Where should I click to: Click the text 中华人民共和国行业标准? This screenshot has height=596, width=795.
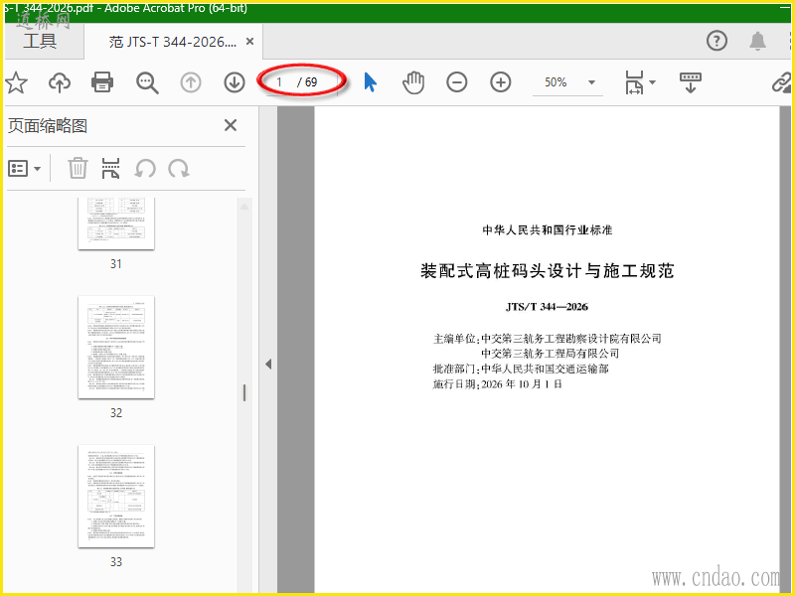pos(548,230)
